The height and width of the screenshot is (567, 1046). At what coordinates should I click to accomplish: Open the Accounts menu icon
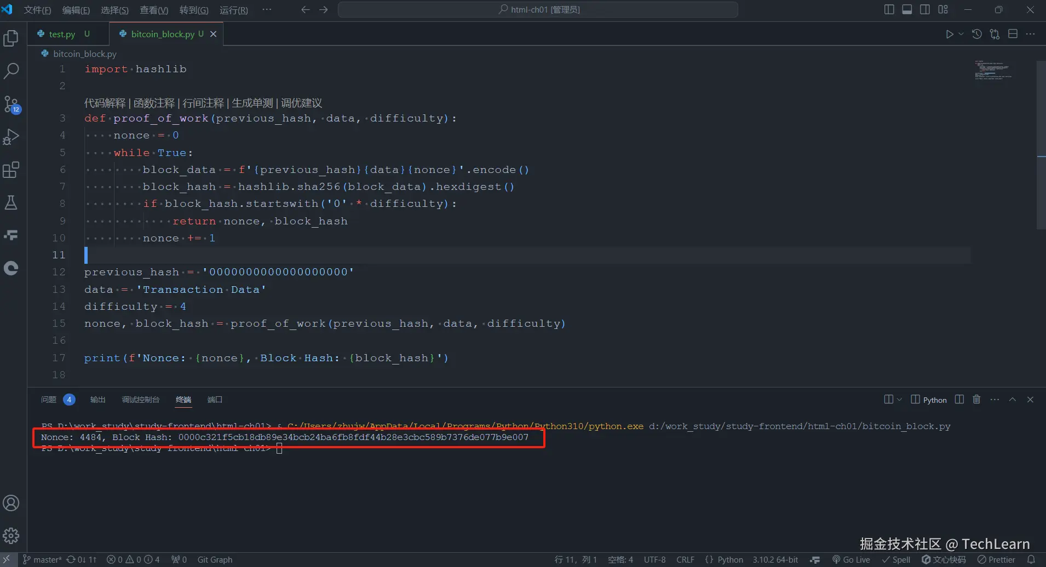coord(12,503)
